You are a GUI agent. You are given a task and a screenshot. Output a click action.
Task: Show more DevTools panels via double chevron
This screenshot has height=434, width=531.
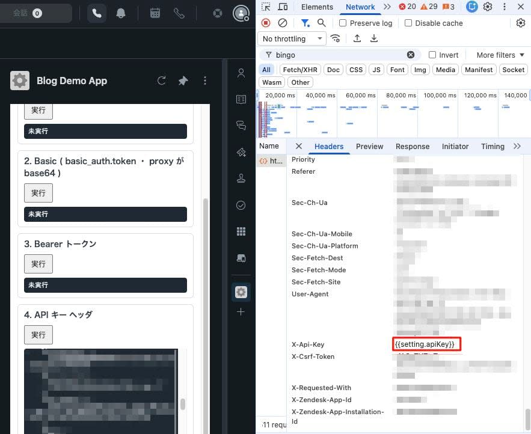click(387, 7)
